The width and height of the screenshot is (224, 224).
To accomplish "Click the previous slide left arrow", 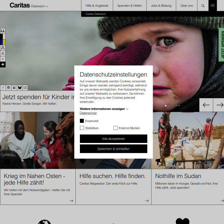I will pyautogui.click(x=206, y=105).
